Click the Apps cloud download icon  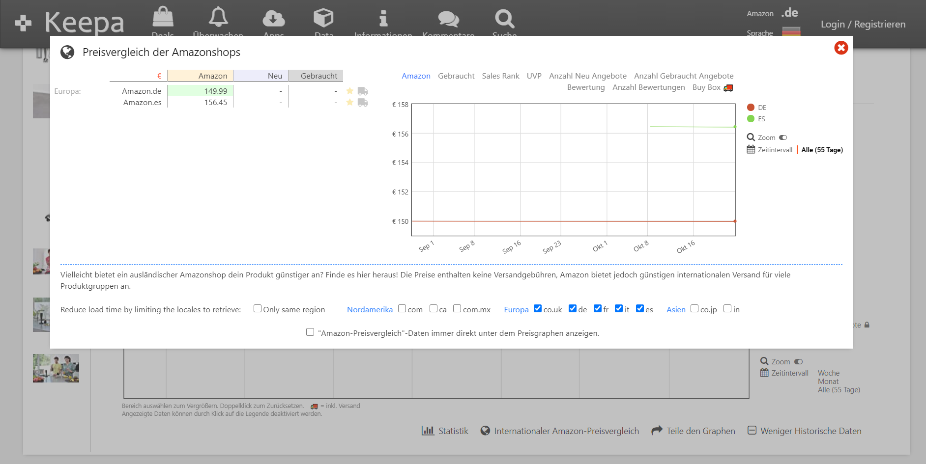point(273,19)
